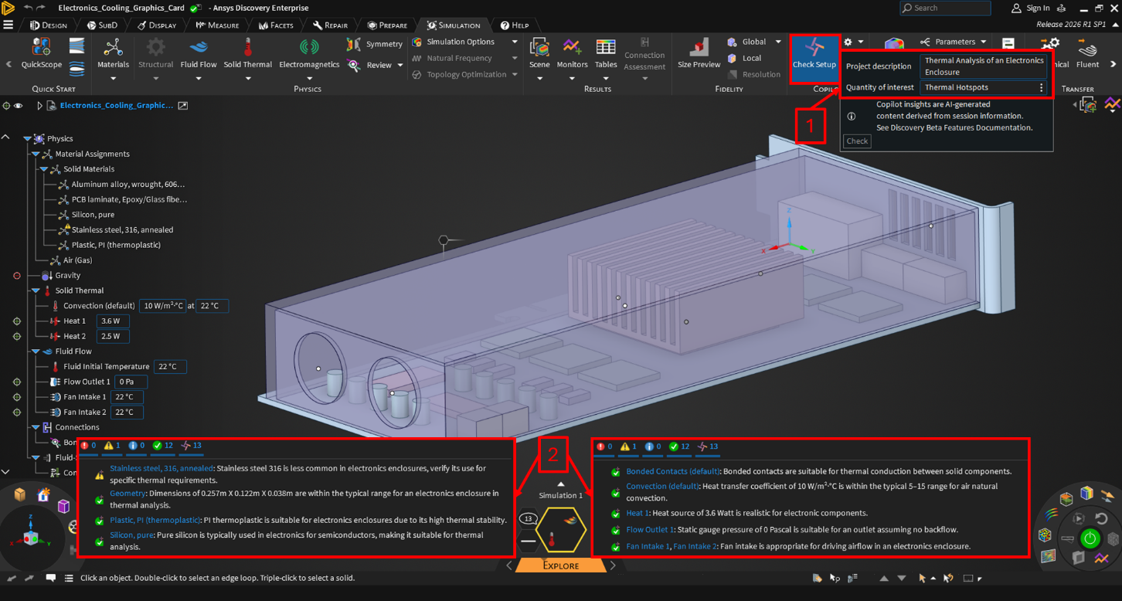Open the Stainless steel, 316, annealed link

coord(161,468)
